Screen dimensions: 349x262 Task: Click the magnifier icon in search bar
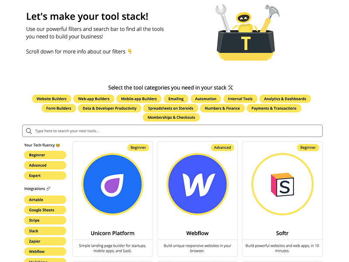[x=29, y=131]
